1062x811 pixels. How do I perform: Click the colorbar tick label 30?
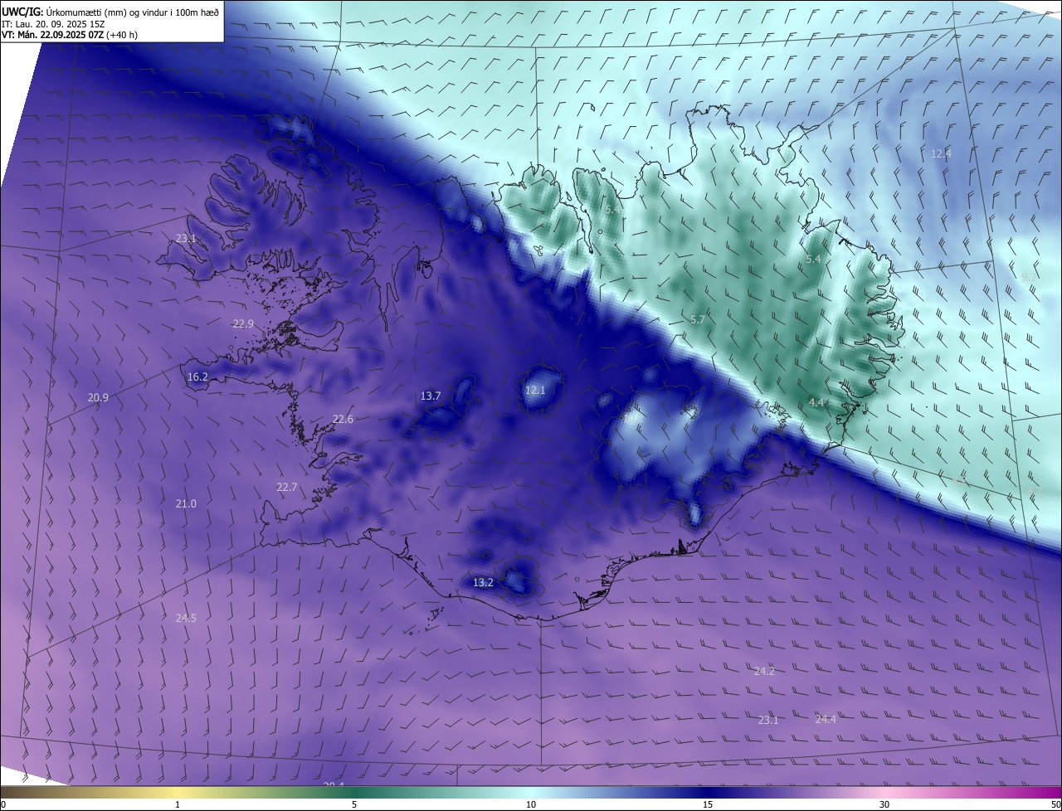coord(884,804)
